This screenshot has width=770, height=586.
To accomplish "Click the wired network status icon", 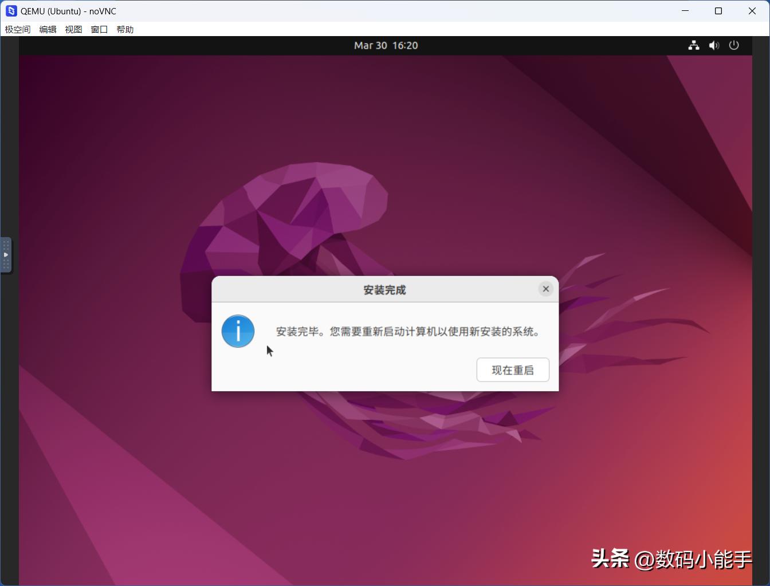I will pos(694,45).
